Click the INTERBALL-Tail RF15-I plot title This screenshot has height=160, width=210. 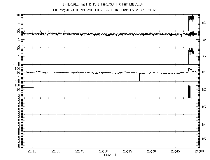click(x=103, y=4)
